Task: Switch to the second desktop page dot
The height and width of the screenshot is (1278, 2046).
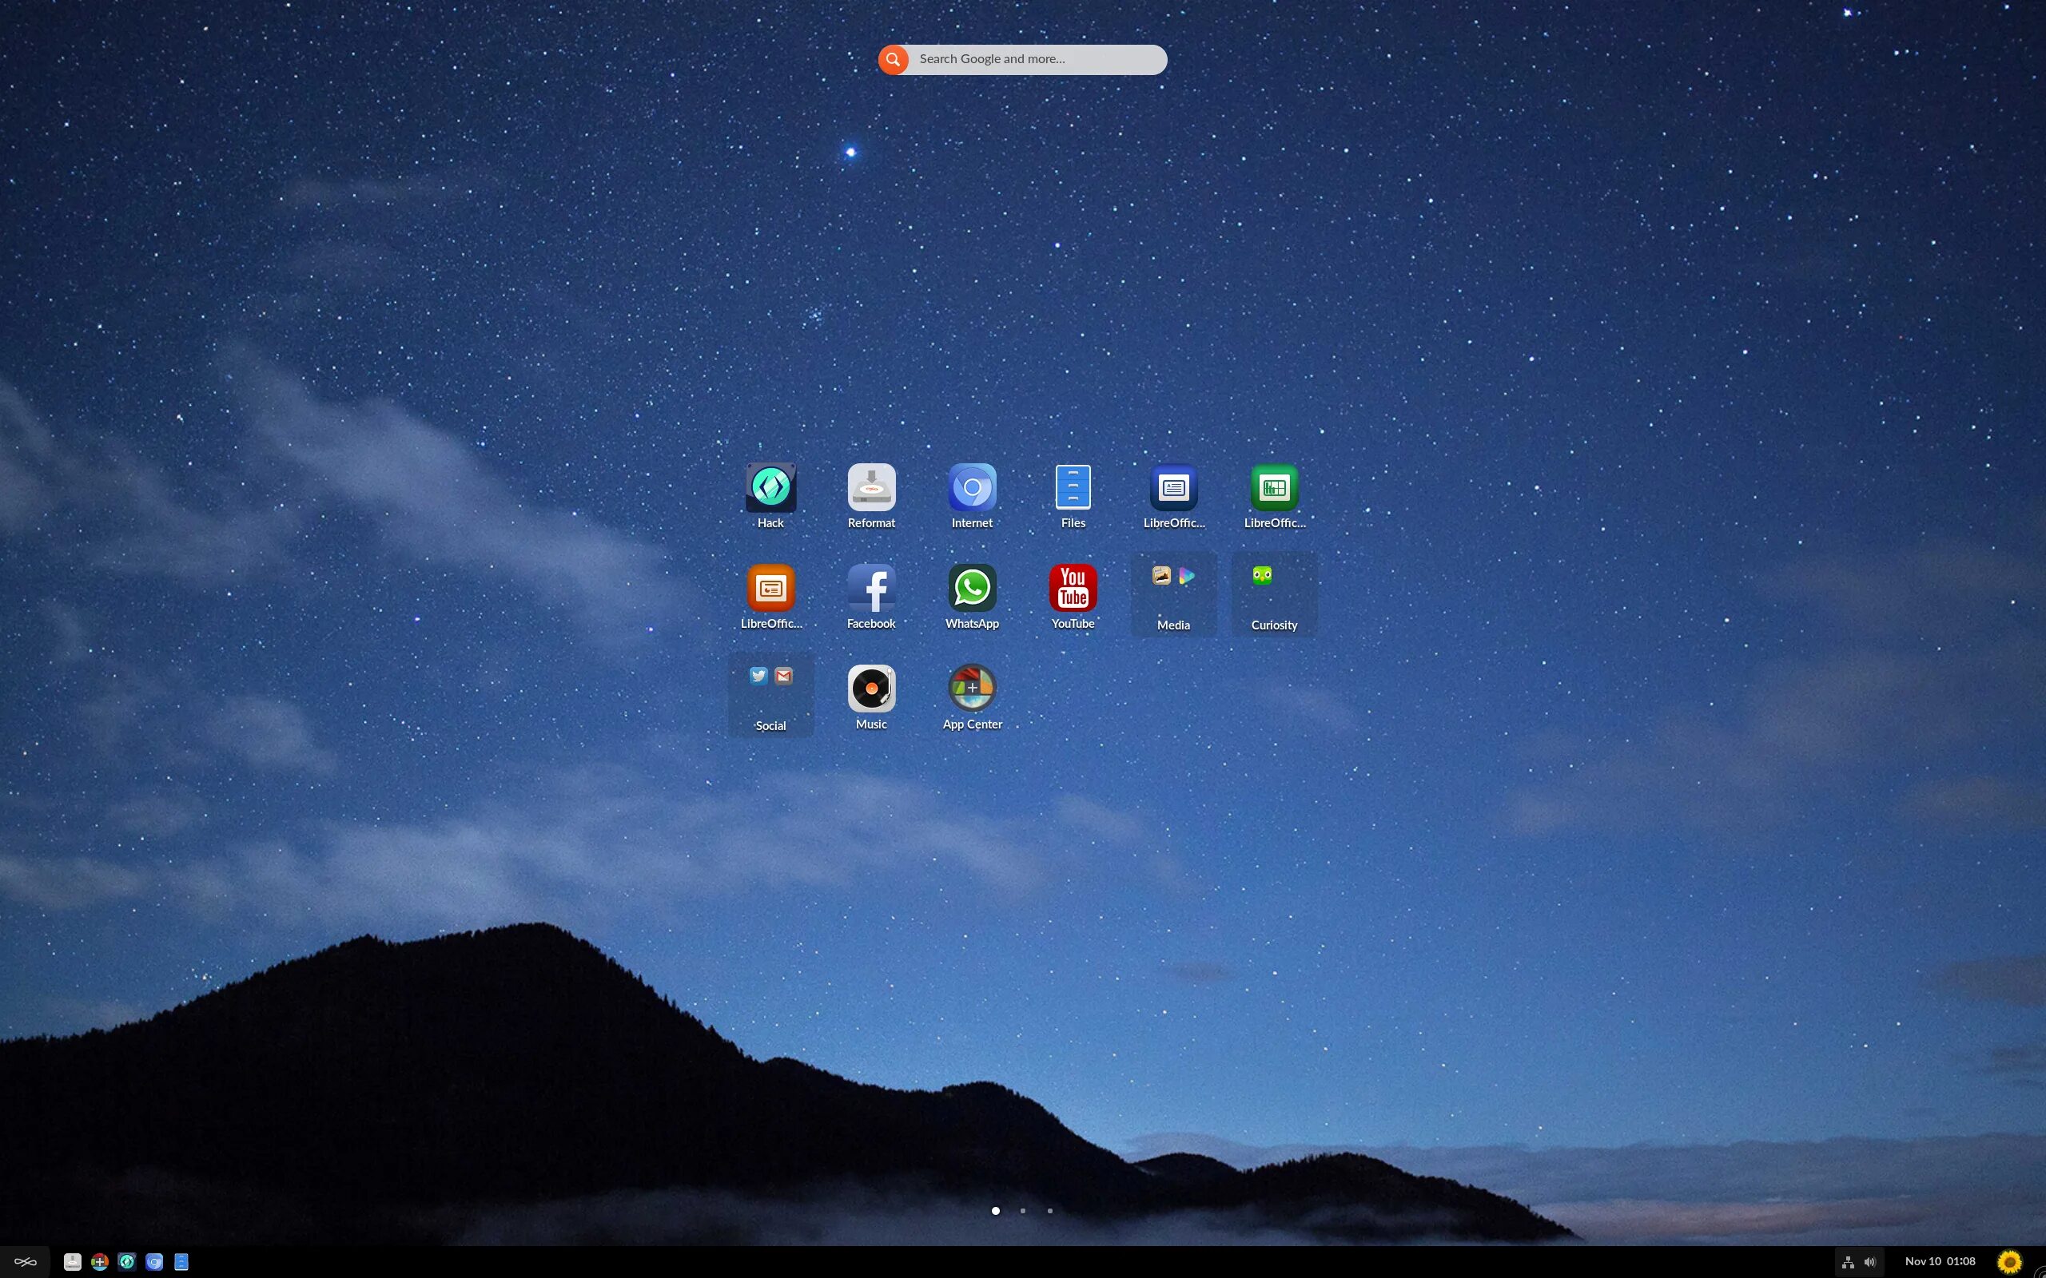Action: point(1023,1210)
